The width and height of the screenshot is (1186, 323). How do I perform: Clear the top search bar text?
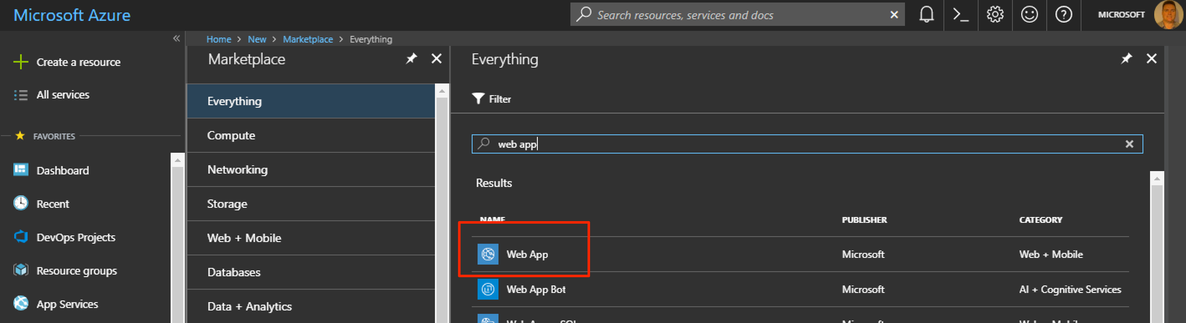click(x=894, y=15)
